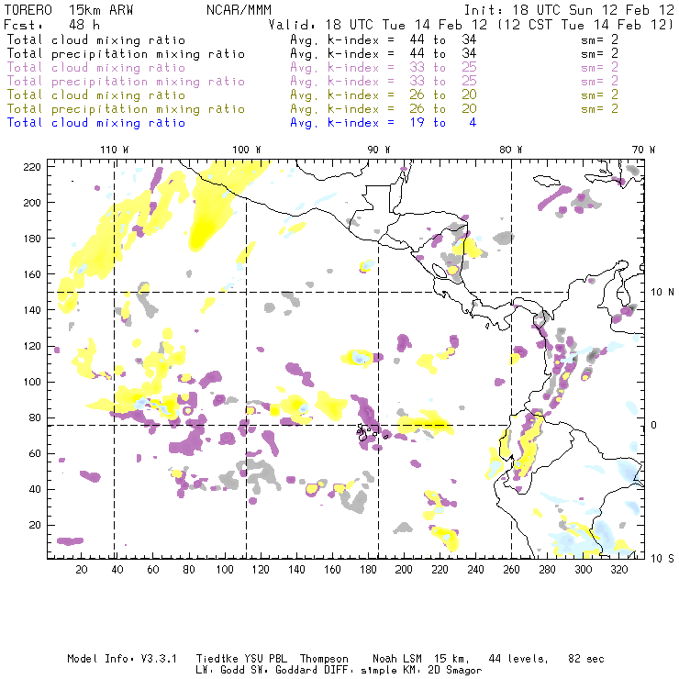The image size is (679, 679).
Task: Click the "Tiedtke" scheme name in the footer
Action: click(x=217, y=659)
